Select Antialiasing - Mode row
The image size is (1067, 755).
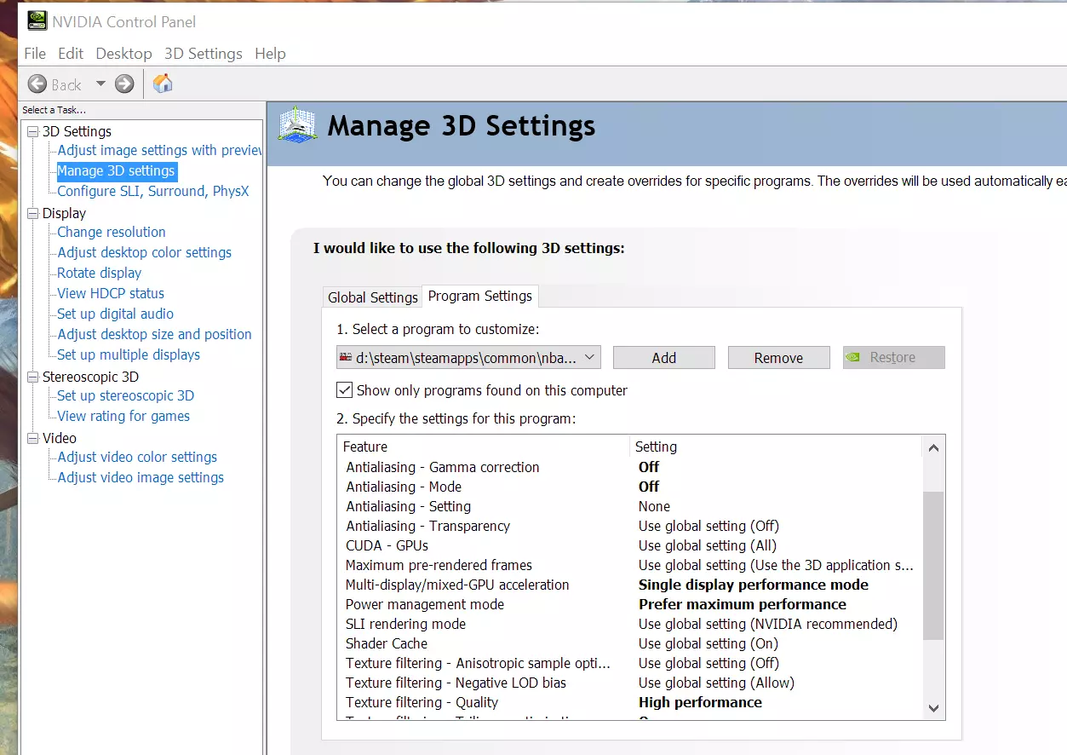(x=630, y=487)
